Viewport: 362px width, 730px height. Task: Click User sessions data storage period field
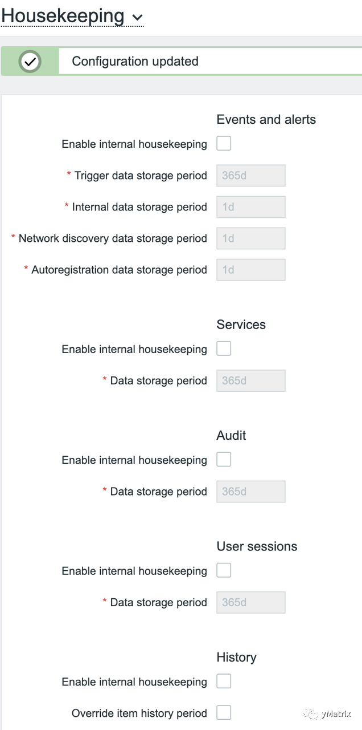tap(250, 602)
